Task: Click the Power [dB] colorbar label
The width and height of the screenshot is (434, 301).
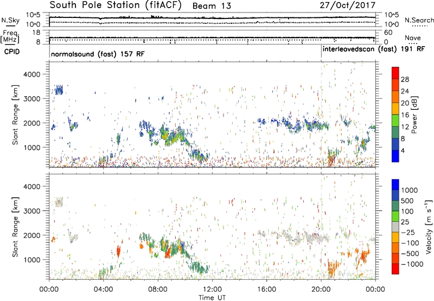Action: click(414, 115)
